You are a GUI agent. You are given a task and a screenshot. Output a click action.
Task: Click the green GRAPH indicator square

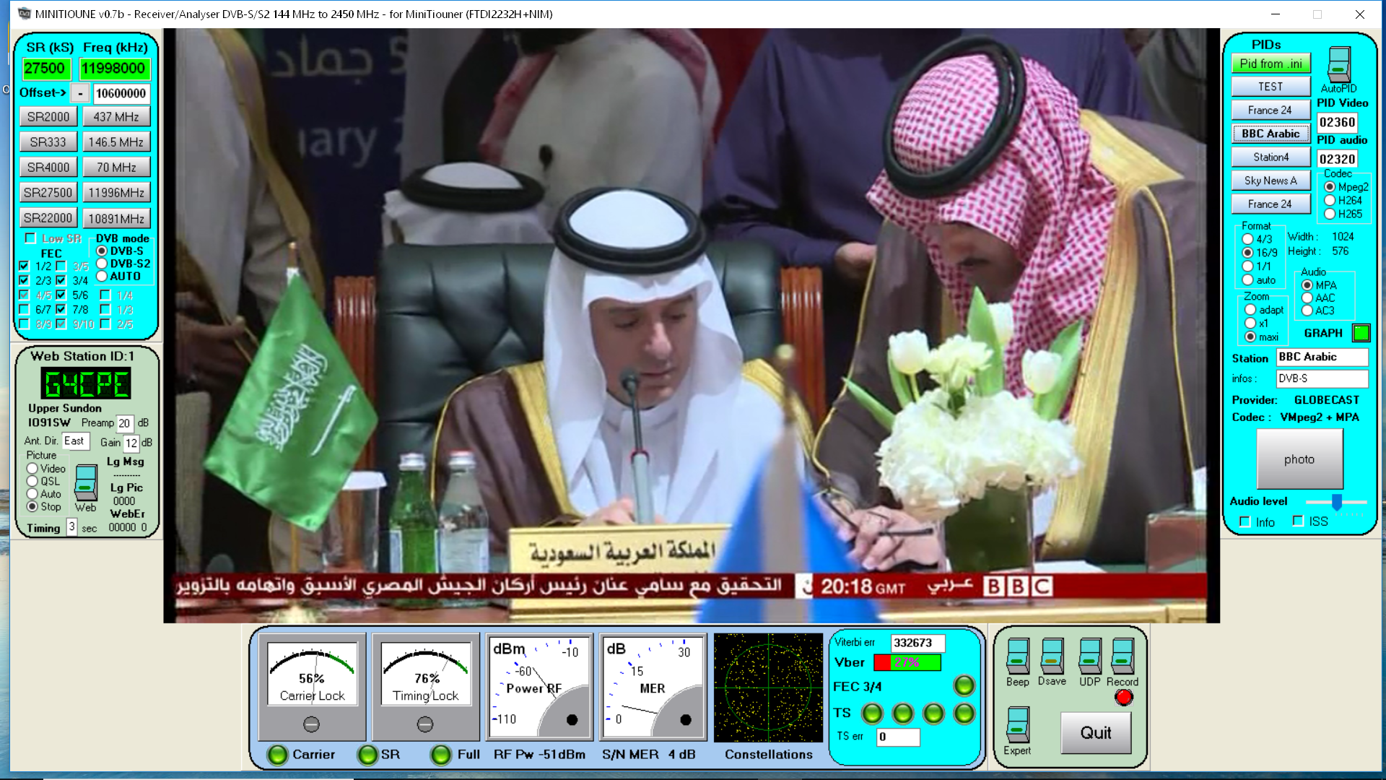pyautogui.click(x=1361, y=333)
